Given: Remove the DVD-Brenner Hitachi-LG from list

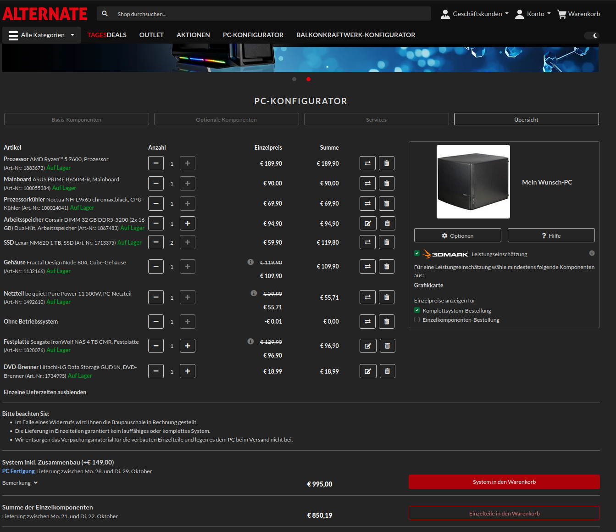Looking at the screenshot, I should pyautogui.click(x=387, y=371).
